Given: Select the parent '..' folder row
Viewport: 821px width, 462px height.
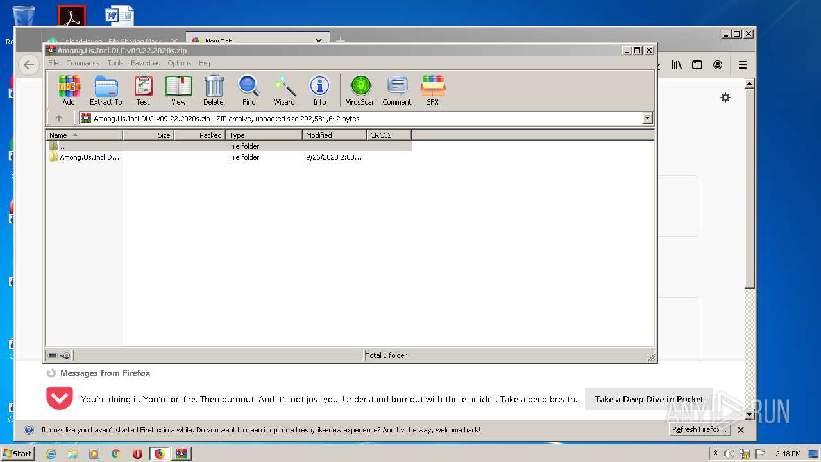Looking at the screenshot, I should click(x=228, y=146).
